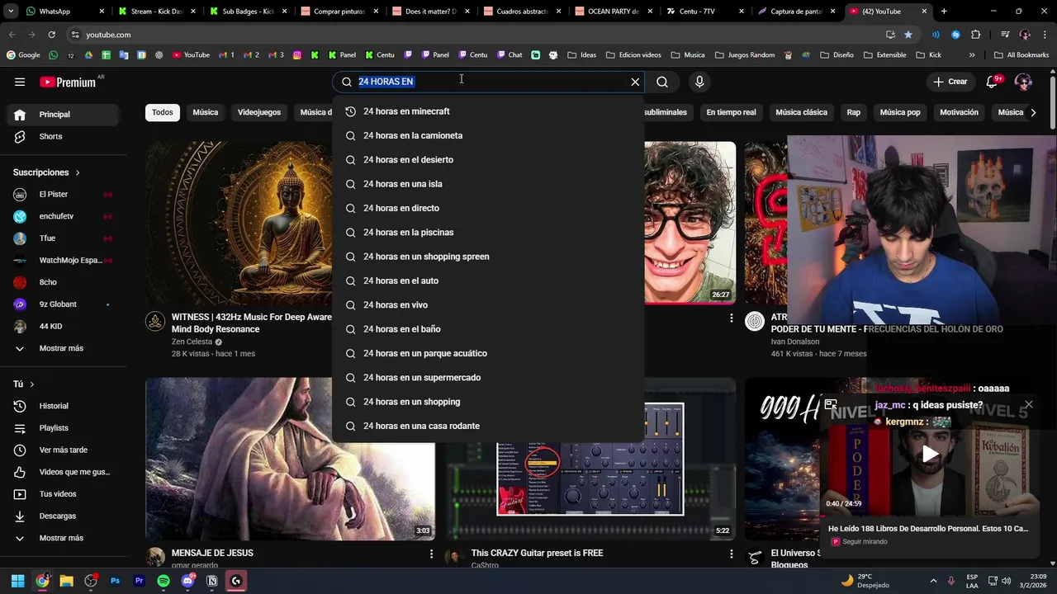Viewport: 1057px width, 594px height.
Task: Open WatchMojo Español subscription
Action: (x=63, y=260)
